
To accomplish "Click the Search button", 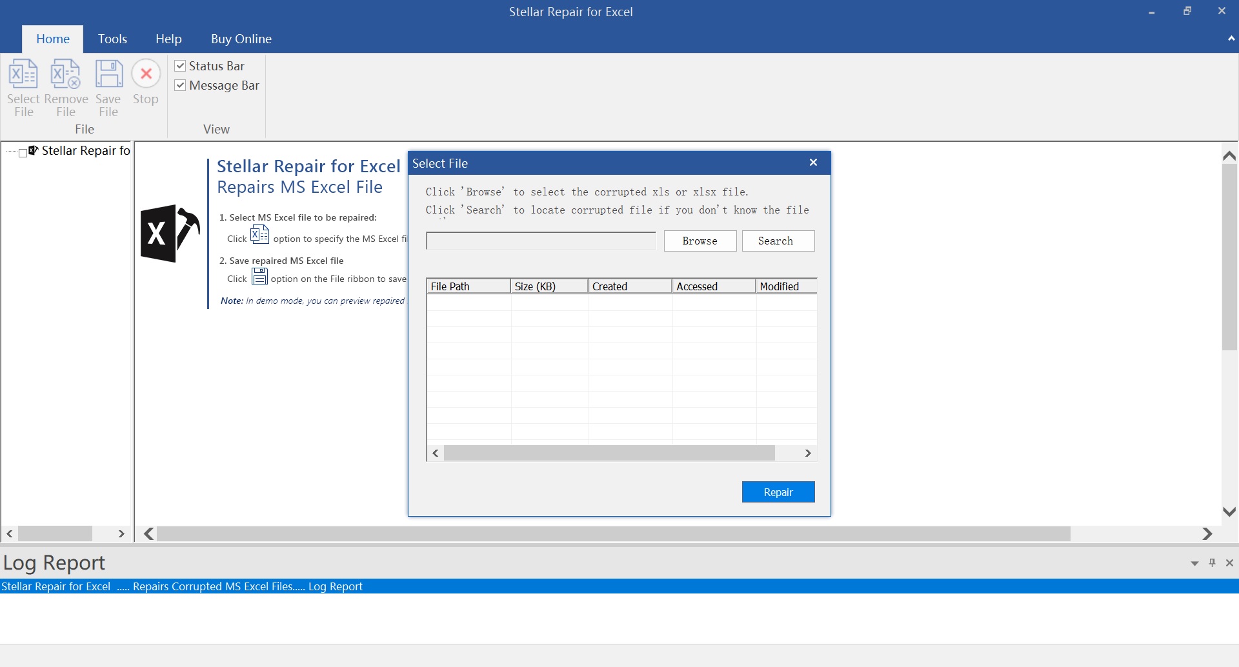I will pyautogui.click(x=778, y=241).
